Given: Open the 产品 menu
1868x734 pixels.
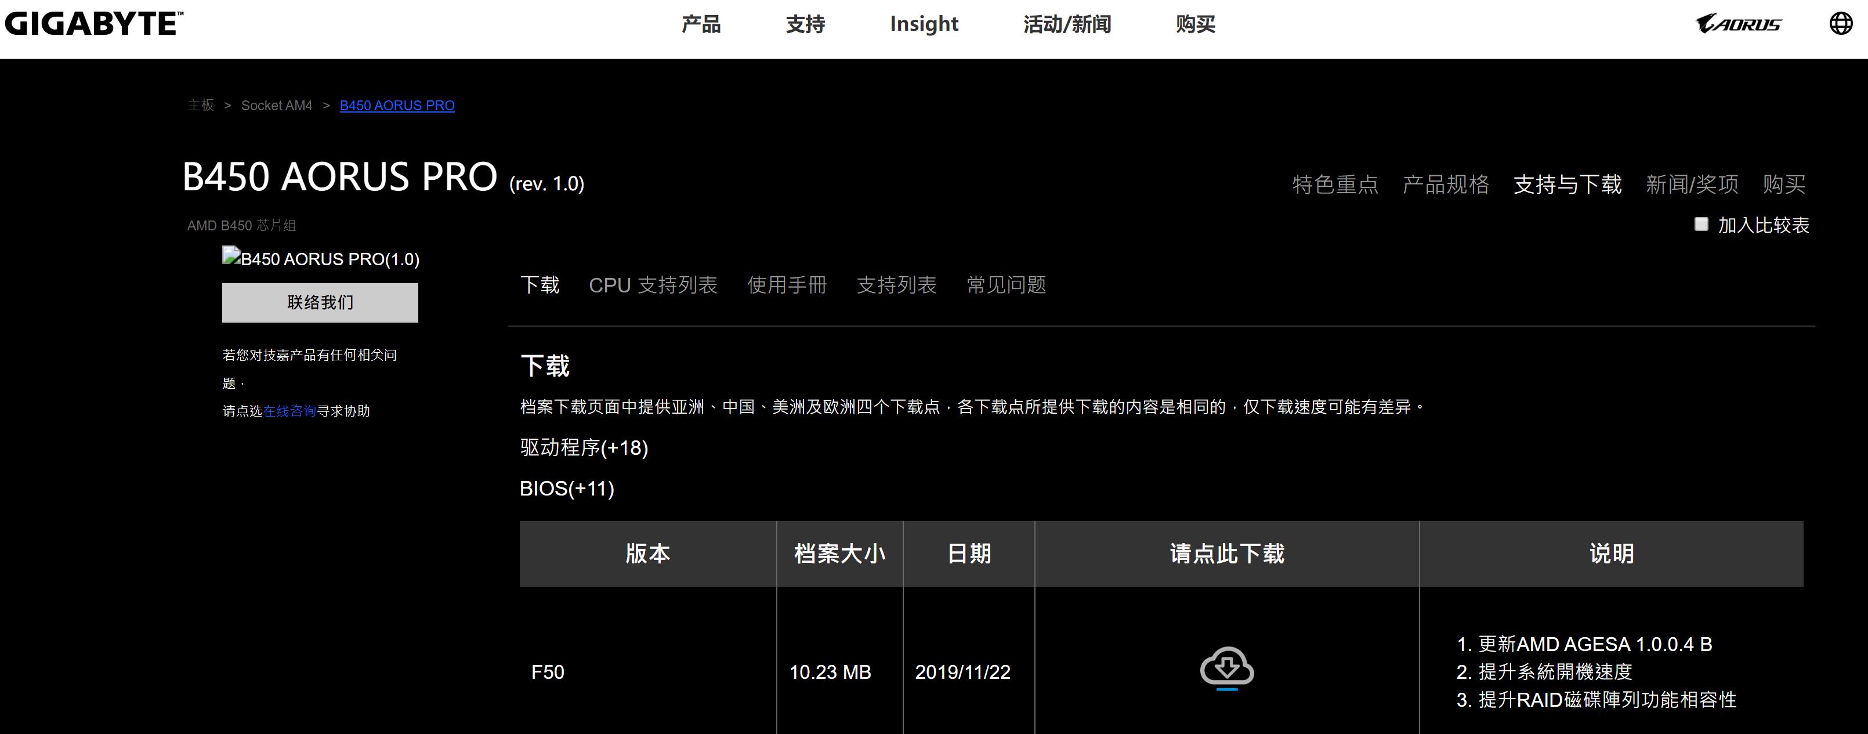Looking at the screenshot, I should click(701, 24).
